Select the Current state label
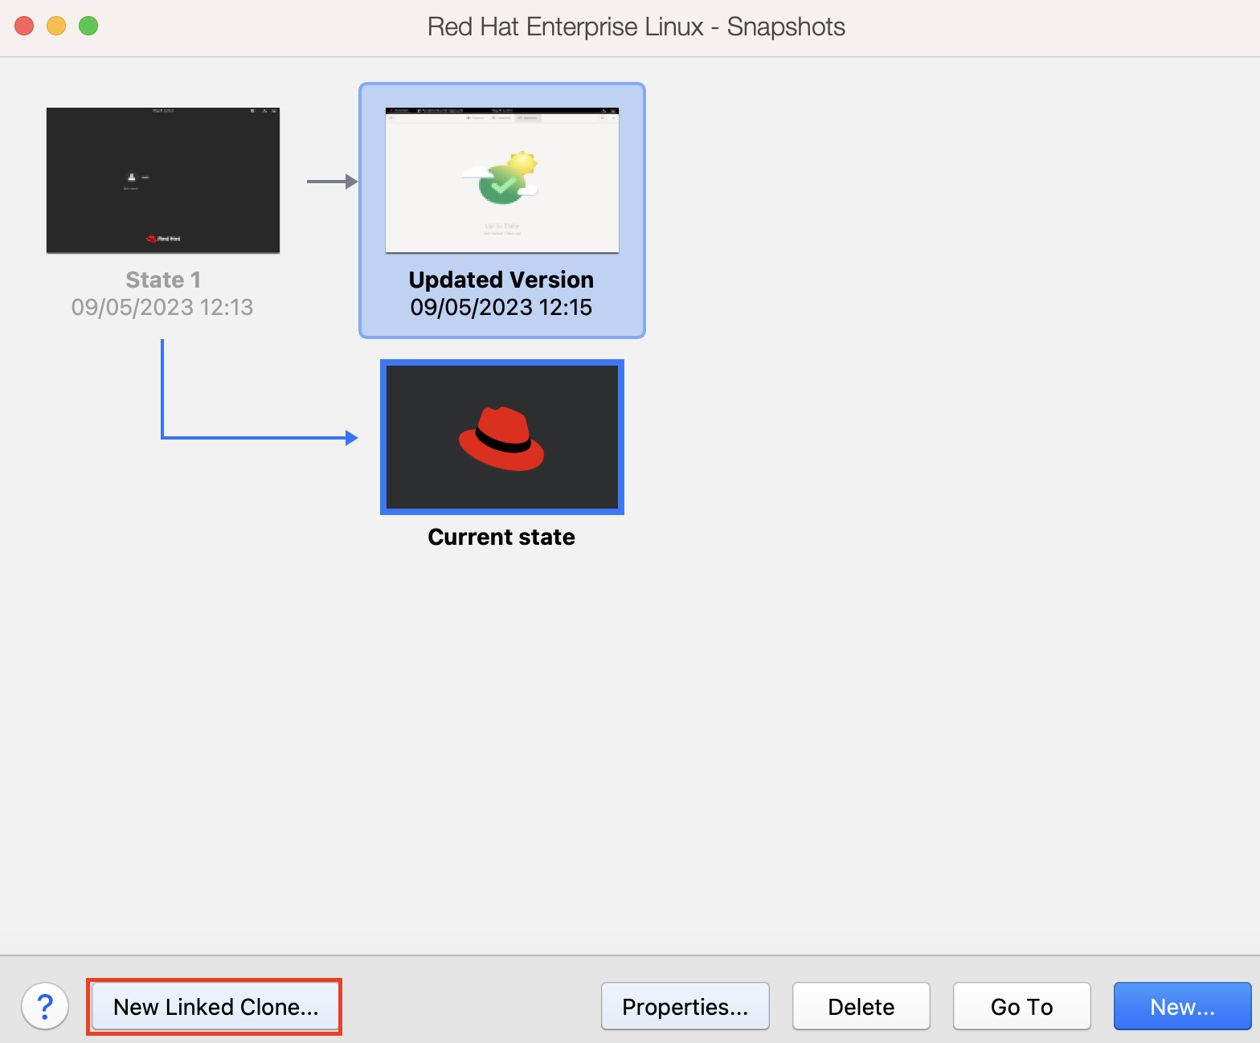This screenshot has width=1260, height=1043. click(x=501, y=537)
